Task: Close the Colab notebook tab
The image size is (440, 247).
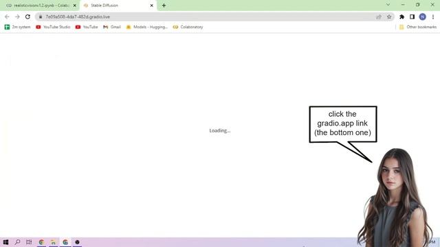Action: (75, 5)
